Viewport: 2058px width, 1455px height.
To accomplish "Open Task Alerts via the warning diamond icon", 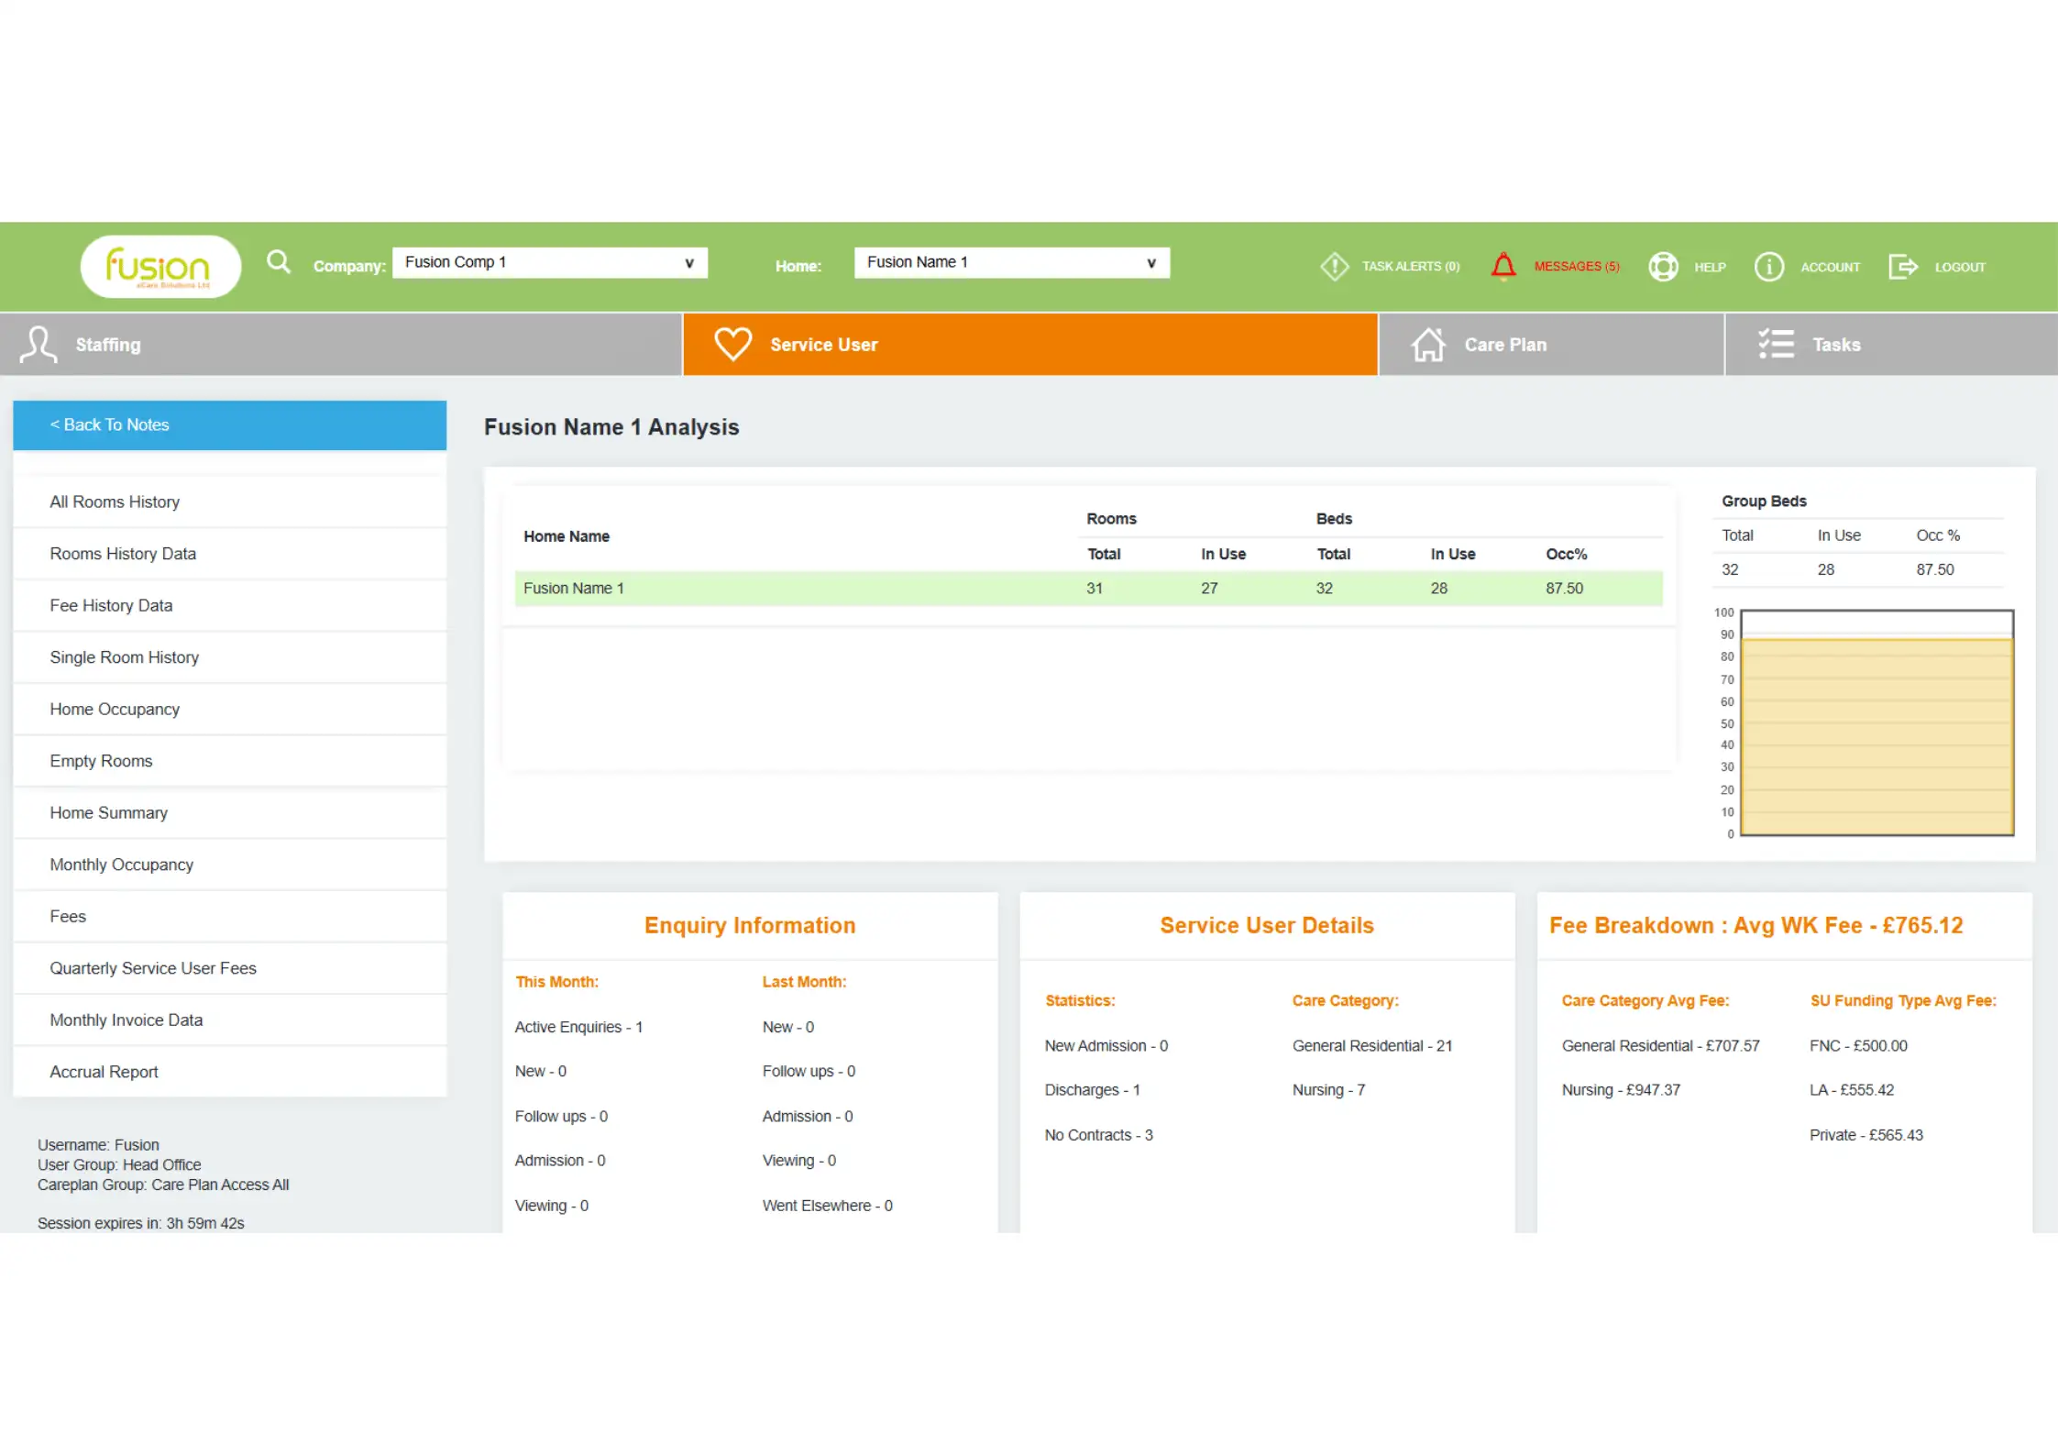I will pos(1335,266).
